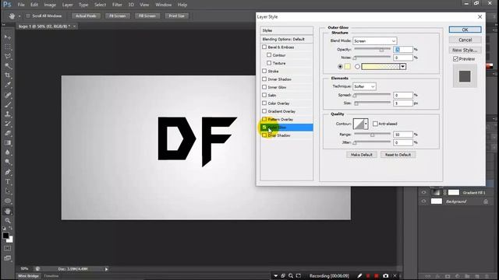Select the Move tool
The height and width of the screenshot is (280, 499).
[x=8, y=37]
